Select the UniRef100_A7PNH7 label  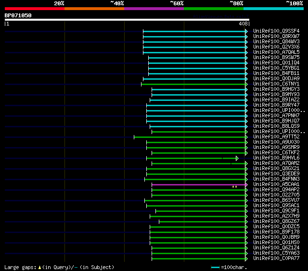(x=276, y=116)
